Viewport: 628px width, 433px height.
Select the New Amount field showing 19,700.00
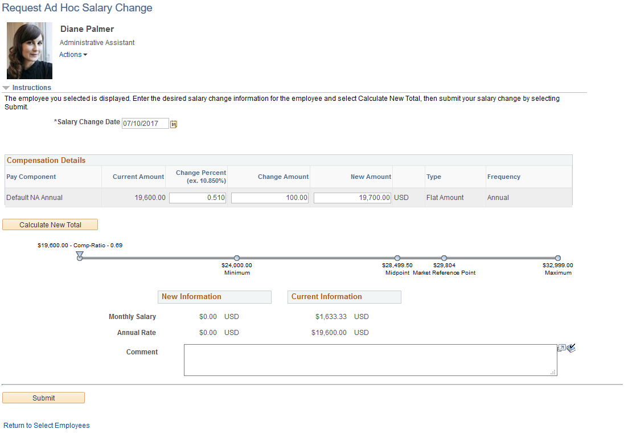[x=352, y=197]
